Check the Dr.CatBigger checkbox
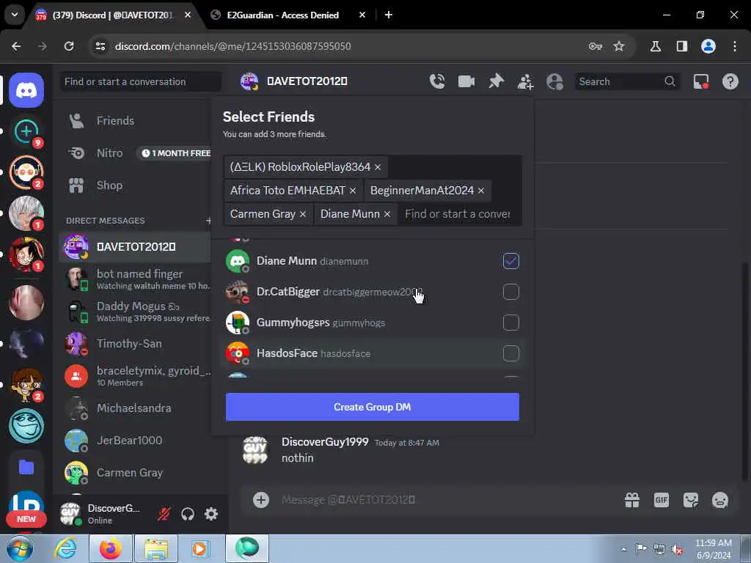This screenshot has height=563, width=751. 511,292
